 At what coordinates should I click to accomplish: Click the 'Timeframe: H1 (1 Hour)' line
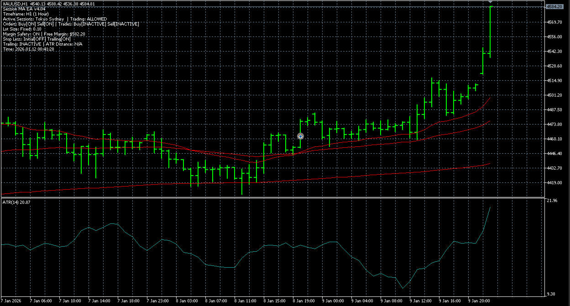(x=26, y=14)
